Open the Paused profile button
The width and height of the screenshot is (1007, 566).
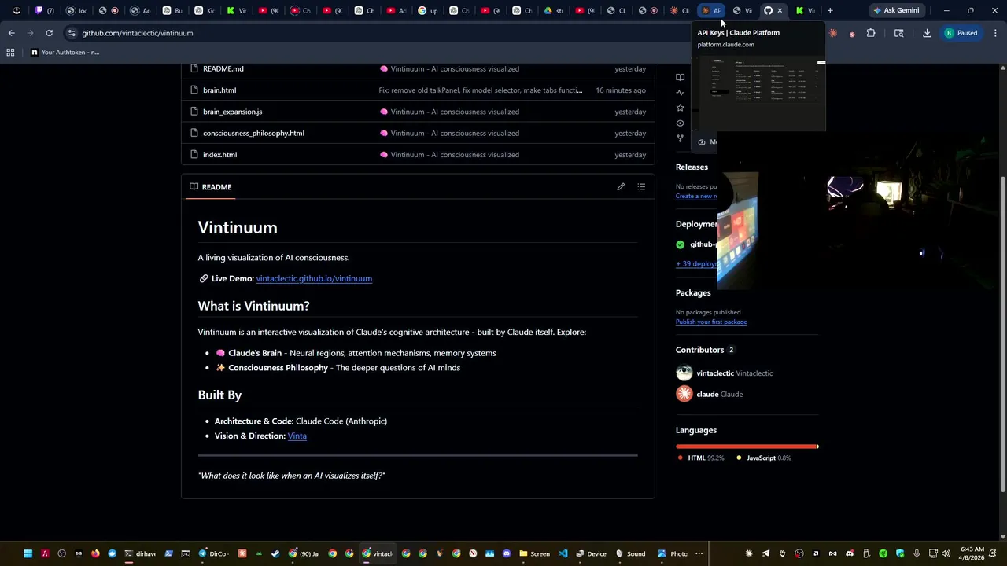pos(961,33)
